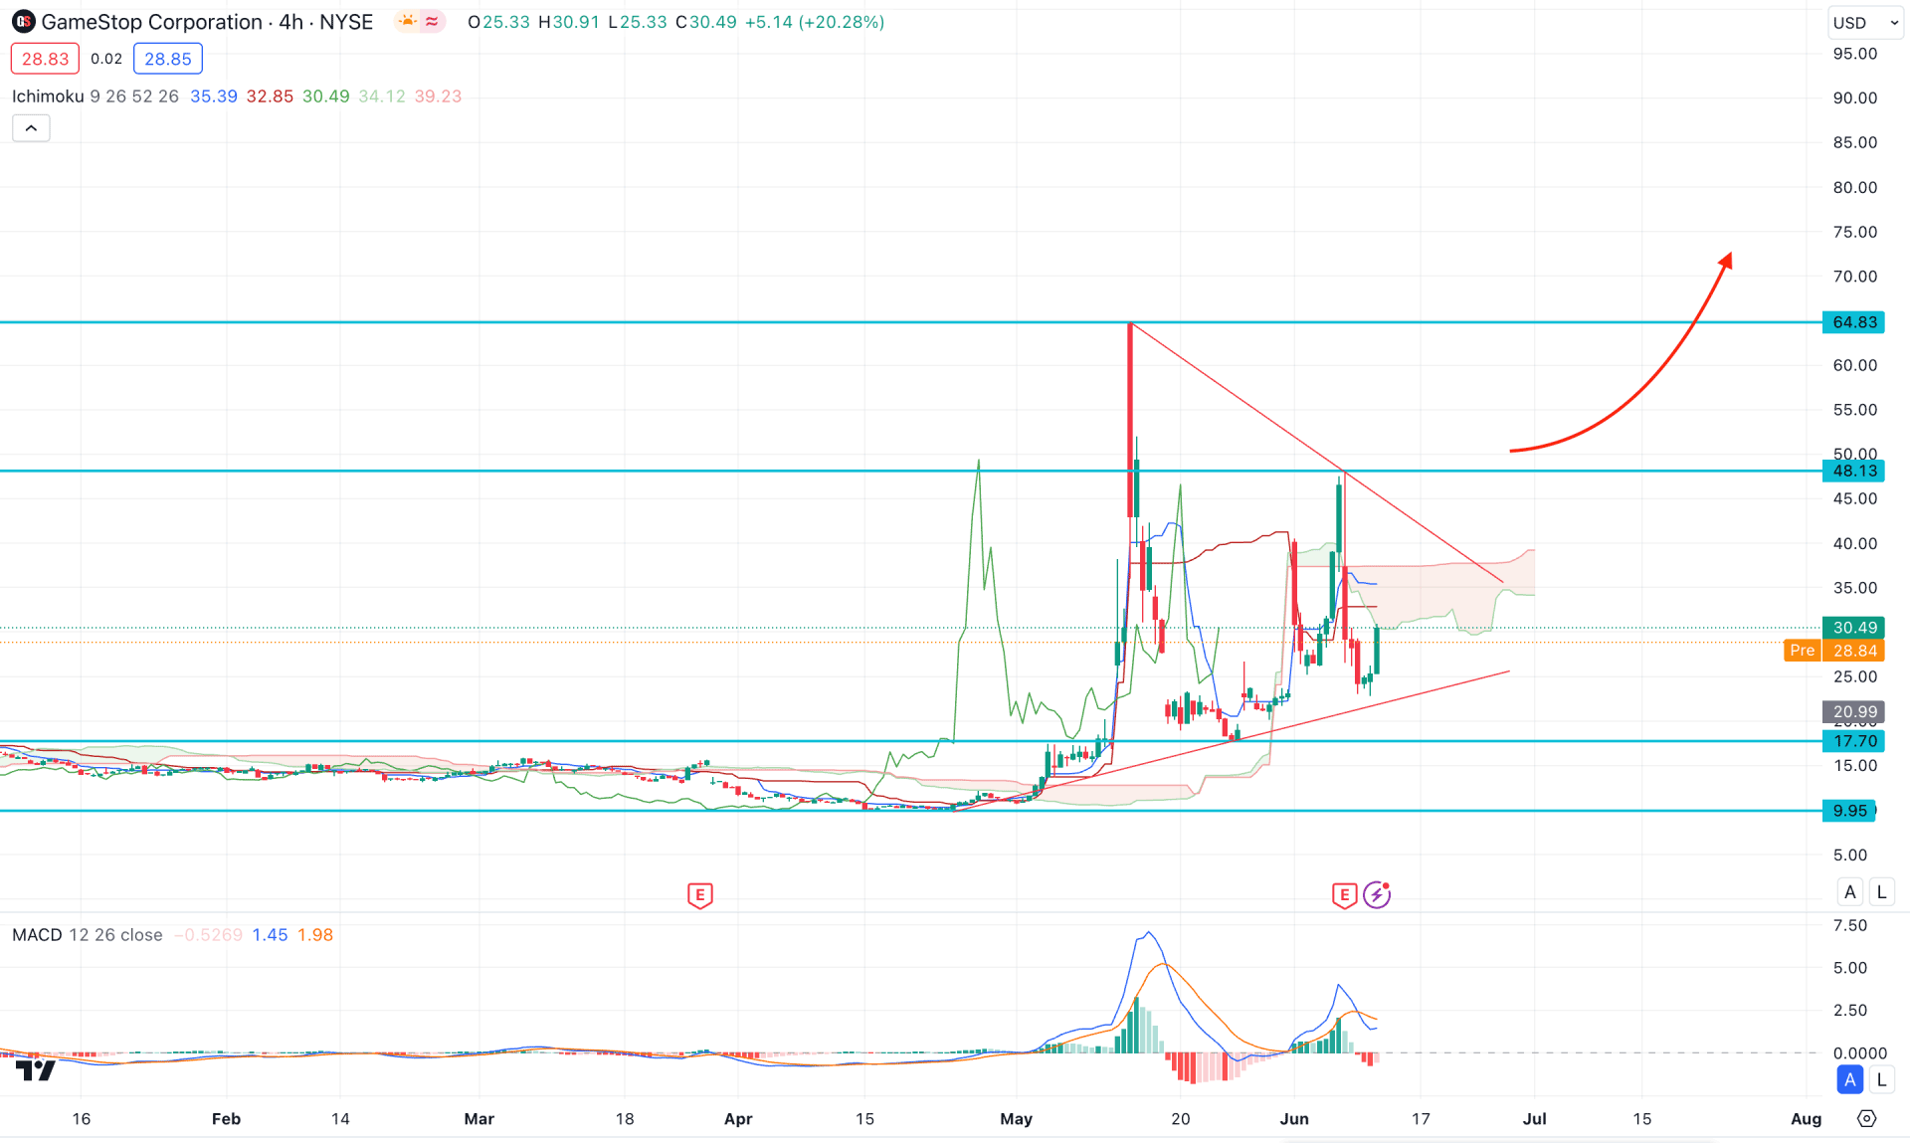Click the red 28.83 sell price button
This screenshot has height=1143, width=1910.
(x=45, y=59)
